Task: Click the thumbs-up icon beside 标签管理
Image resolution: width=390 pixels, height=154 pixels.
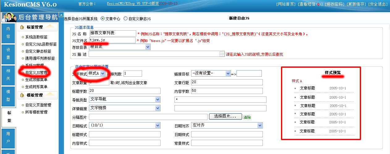Action: pos(22,27)
